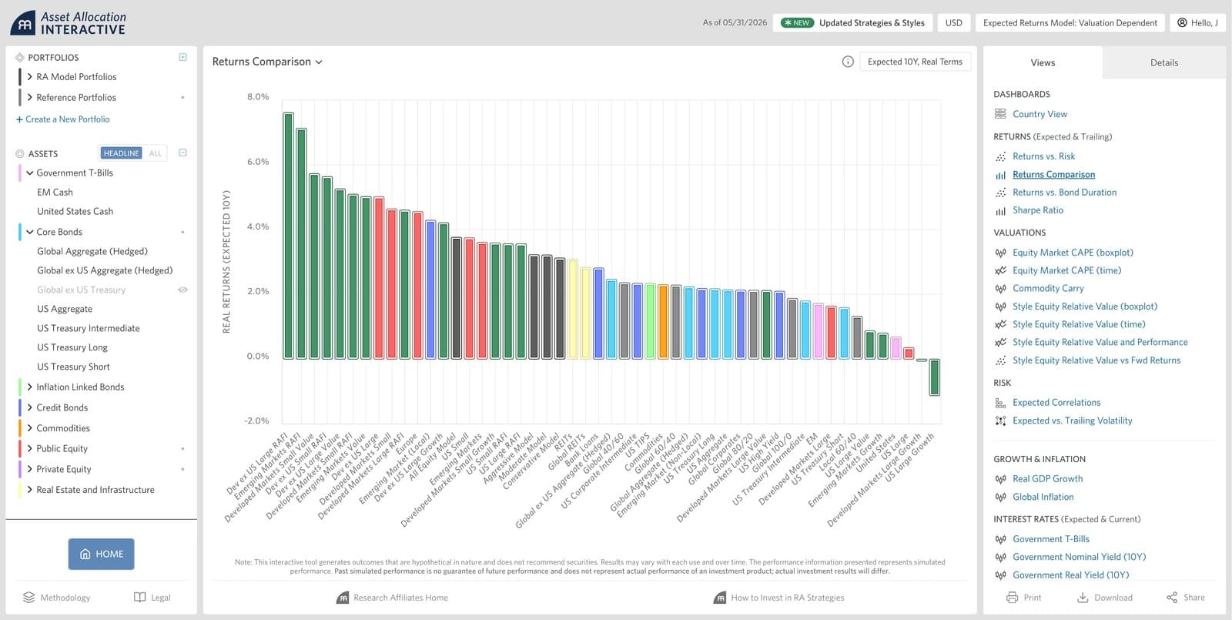Collapse the Portfolios panel icon

[x=182, y=57]
